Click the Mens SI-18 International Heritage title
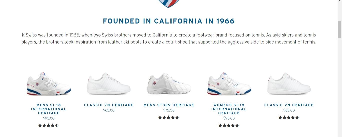The height and width of the screenshot is (137, 342). point(49,109)
